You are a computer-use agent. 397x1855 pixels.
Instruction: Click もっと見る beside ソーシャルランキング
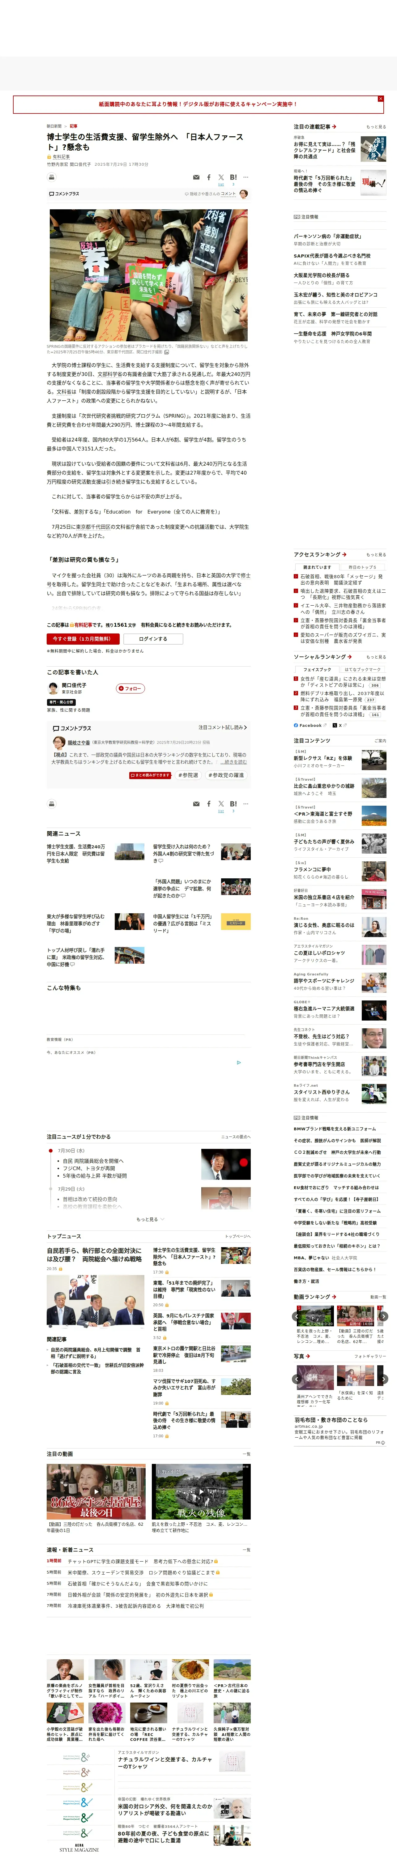(x=375, y=657)
